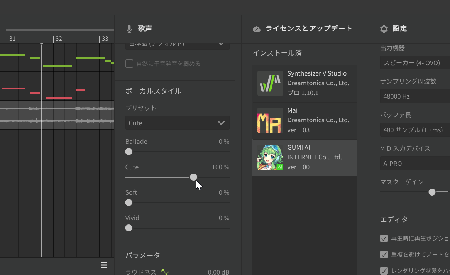
Task: Toggle the 重複を避けてノート checkbox
Action: click(384, 254)
